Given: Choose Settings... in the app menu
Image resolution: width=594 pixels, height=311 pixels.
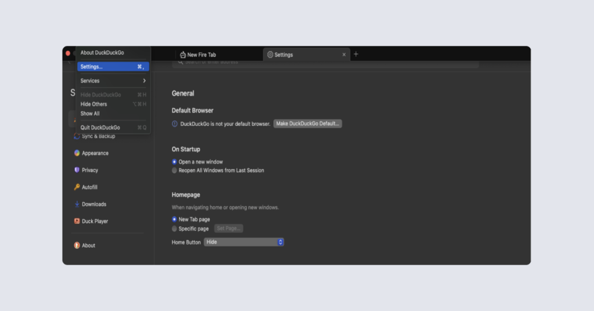Looking at the screenshot, I should [x=113, y=67].
